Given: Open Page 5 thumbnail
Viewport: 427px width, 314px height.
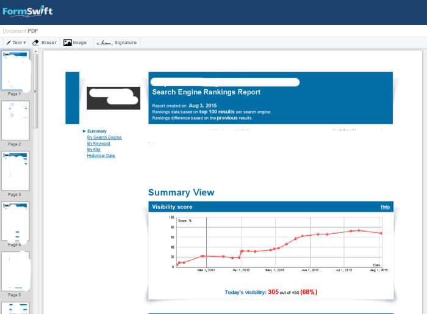Looking at the screenshot, I should (x=15, y=271).
